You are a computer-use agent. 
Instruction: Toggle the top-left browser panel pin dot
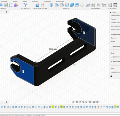click(x=6, y=12)
